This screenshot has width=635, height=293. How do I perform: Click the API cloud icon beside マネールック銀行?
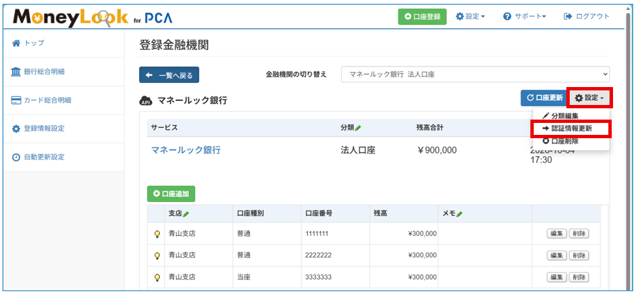pyautogui.click(x=146, y=101)
